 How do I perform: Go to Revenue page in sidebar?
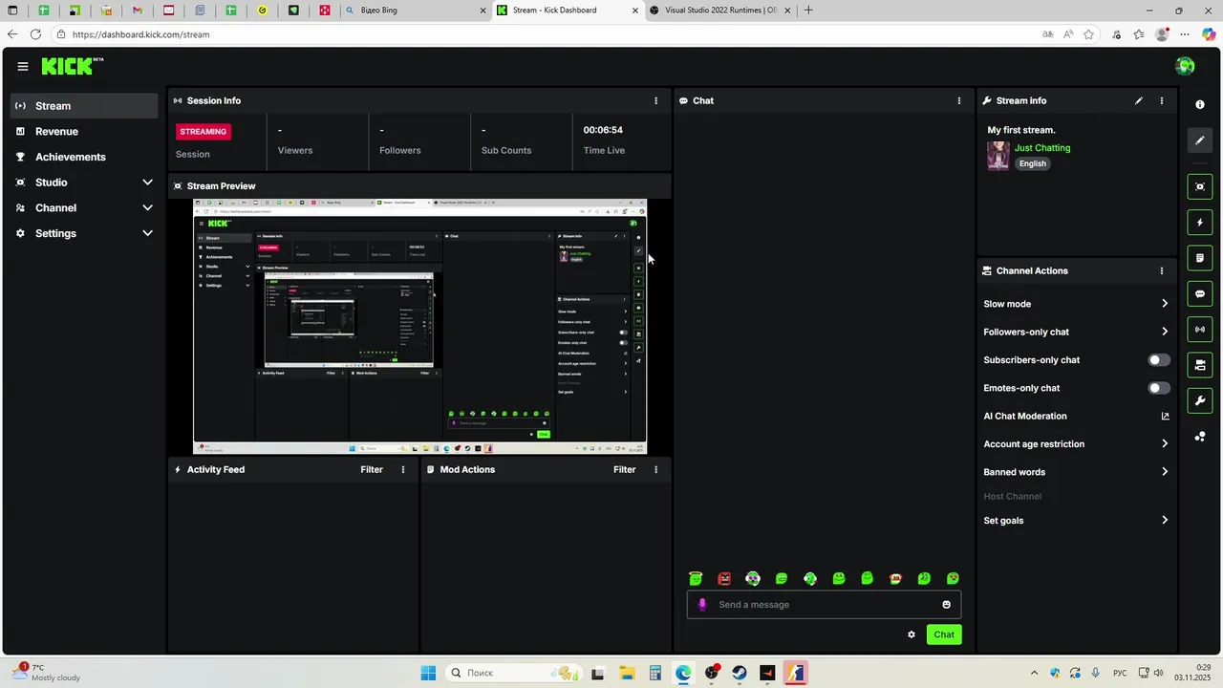(x=84, y=131)
